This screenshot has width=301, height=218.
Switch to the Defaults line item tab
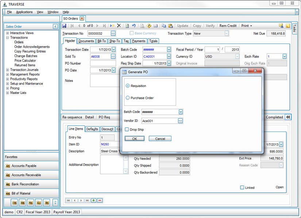92,129
